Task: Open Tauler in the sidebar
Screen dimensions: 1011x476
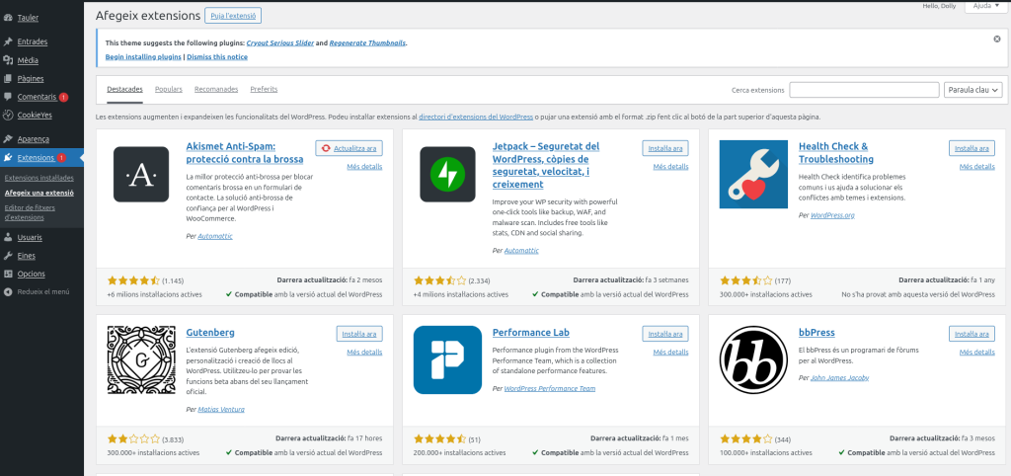Action: [28, 18]
